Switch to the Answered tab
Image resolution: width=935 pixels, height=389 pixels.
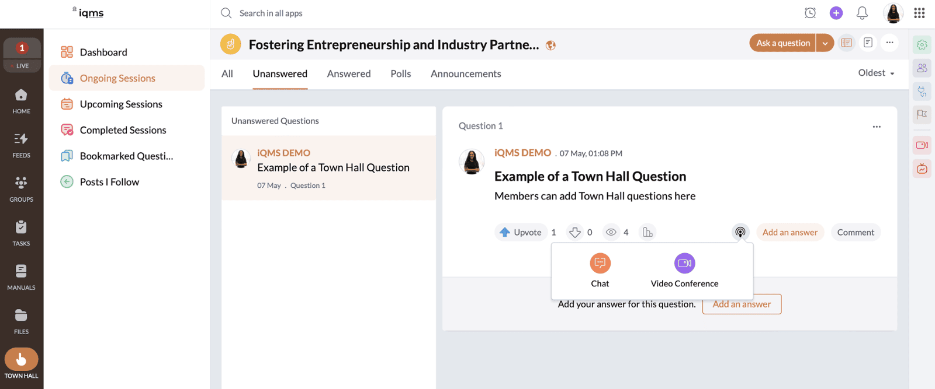click(349, 74)
